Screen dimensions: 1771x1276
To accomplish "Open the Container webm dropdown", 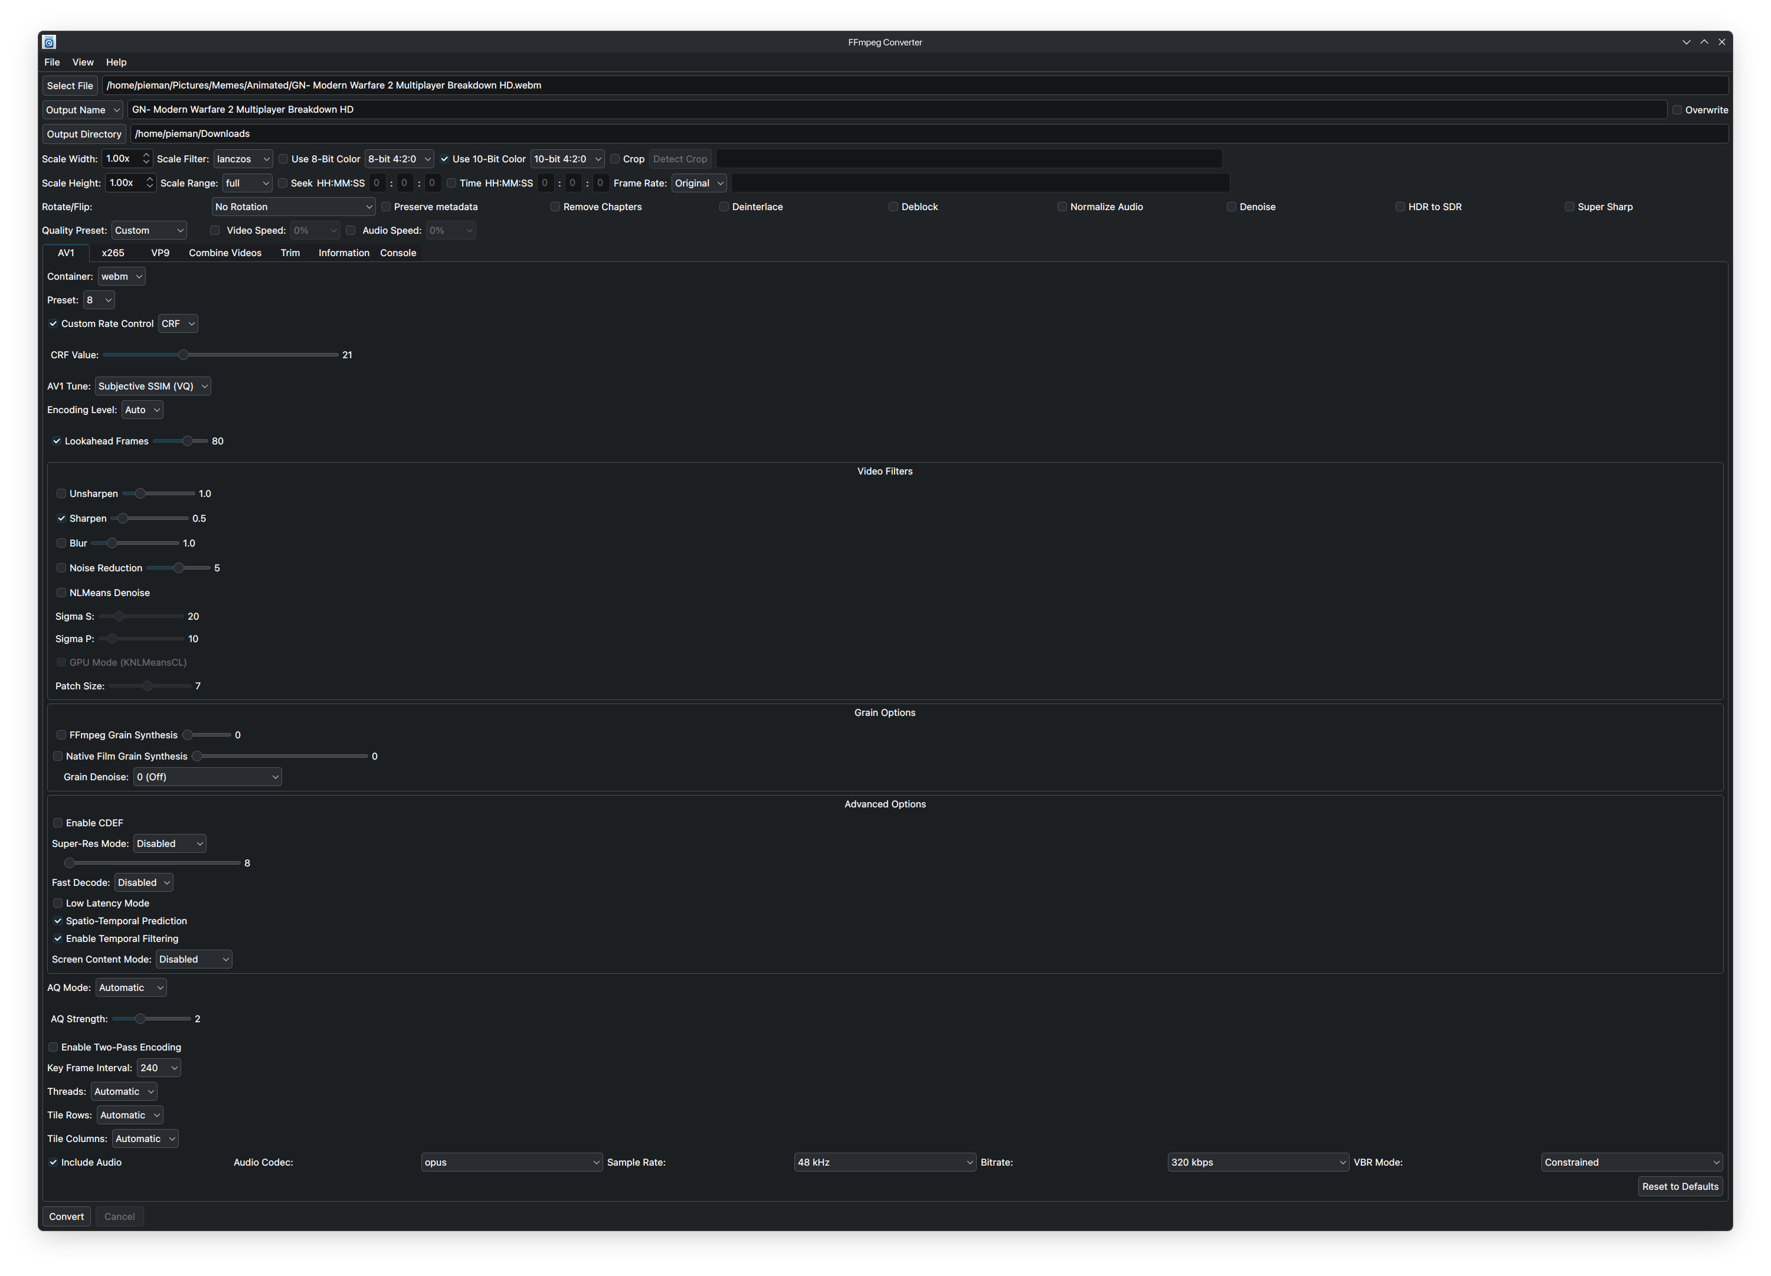I will (x=121, y=276).
